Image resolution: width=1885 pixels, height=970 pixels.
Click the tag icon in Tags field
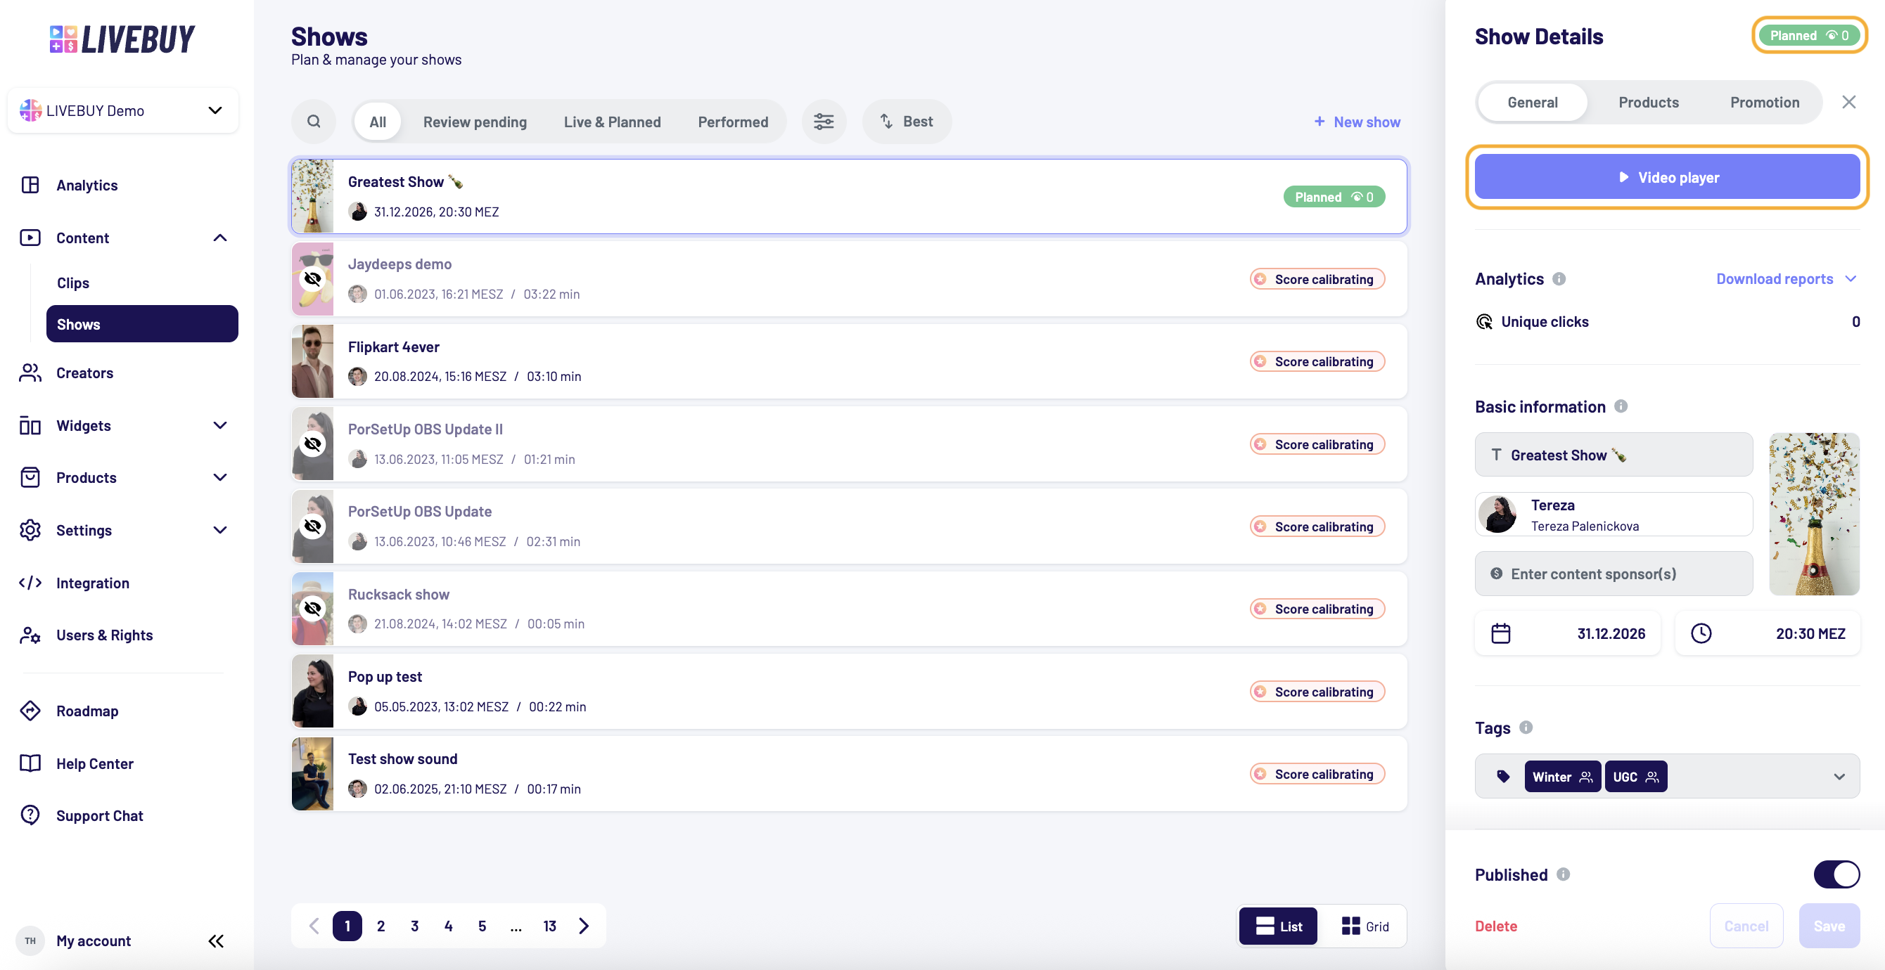point(1503,776)
